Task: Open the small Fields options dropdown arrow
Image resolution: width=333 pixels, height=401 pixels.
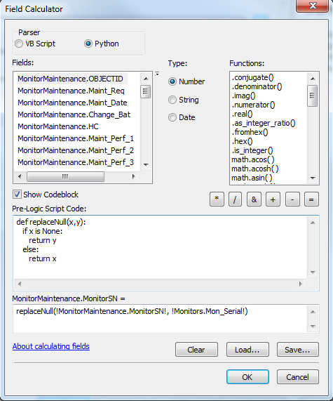Action: 157,74
